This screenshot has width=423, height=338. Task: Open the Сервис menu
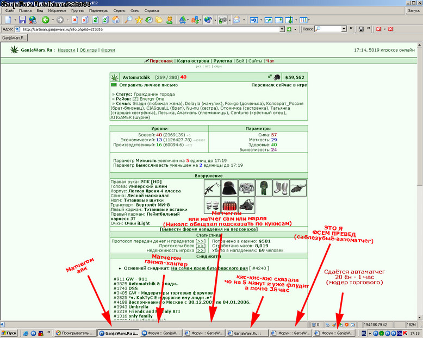point(119,10)
